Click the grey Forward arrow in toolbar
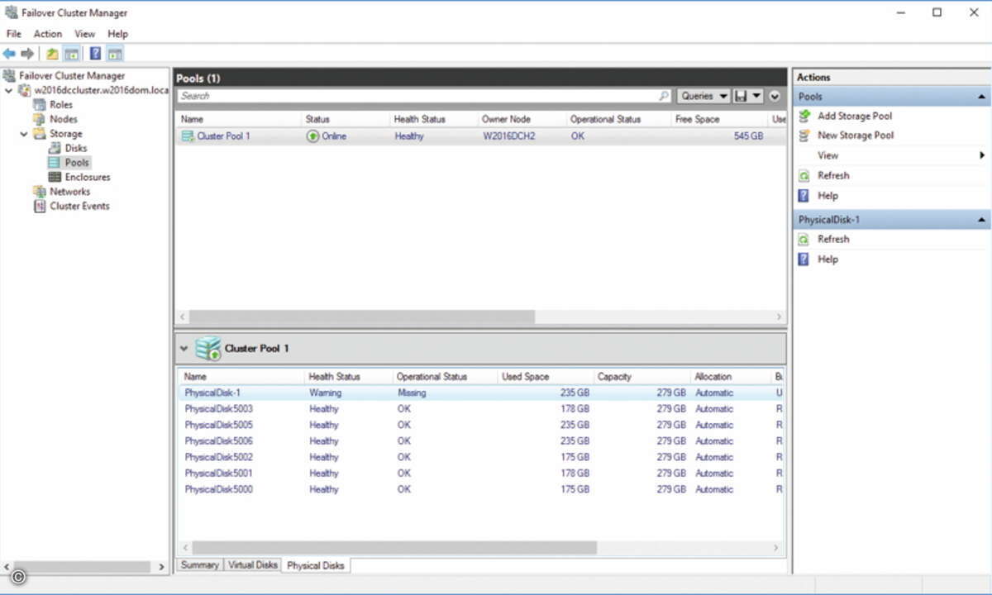Image resolution: width=992 pixels, height=595 pixels. click(27, 54)
